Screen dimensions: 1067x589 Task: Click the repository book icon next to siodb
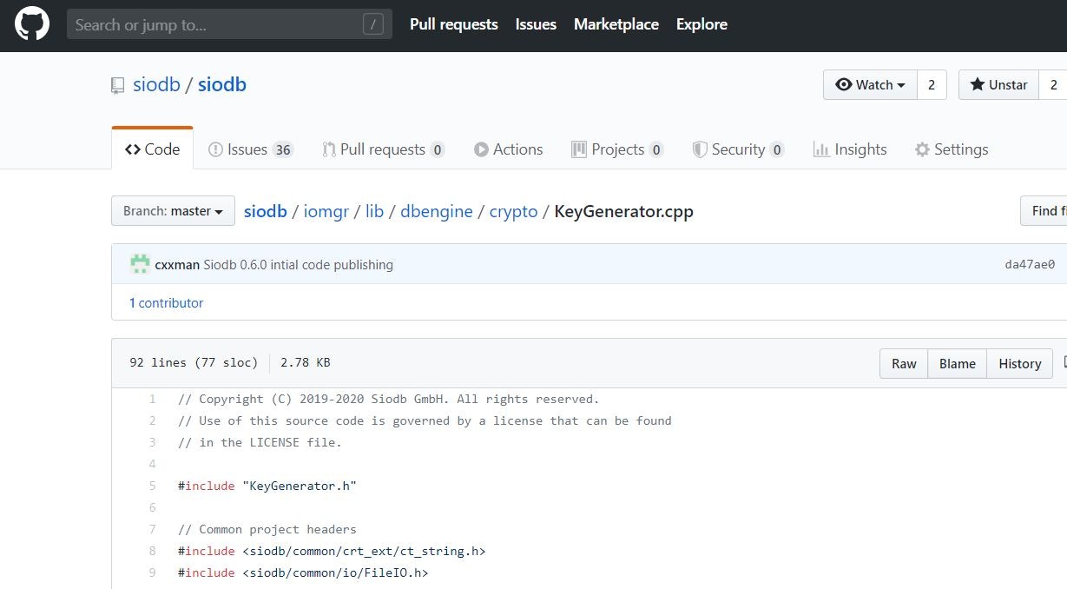point(117,84)
